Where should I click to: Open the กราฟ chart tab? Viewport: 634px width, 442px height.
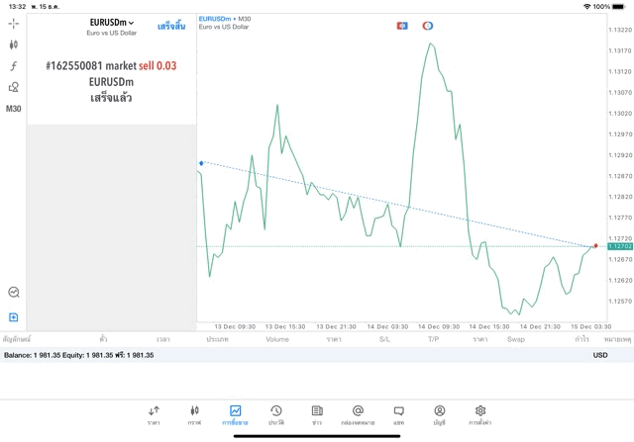tap(194, 414)
